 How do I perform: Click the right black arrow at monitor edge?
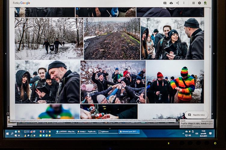(214, 54)
